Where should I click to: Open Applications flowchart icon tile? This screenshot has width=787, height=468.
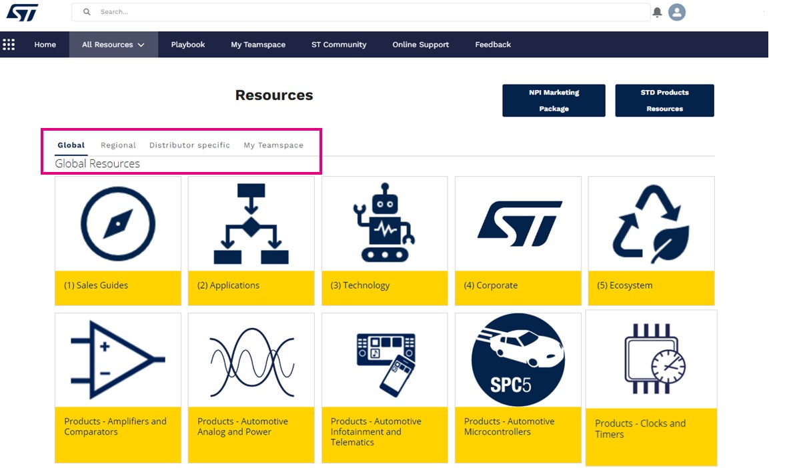tap(251, 223)
